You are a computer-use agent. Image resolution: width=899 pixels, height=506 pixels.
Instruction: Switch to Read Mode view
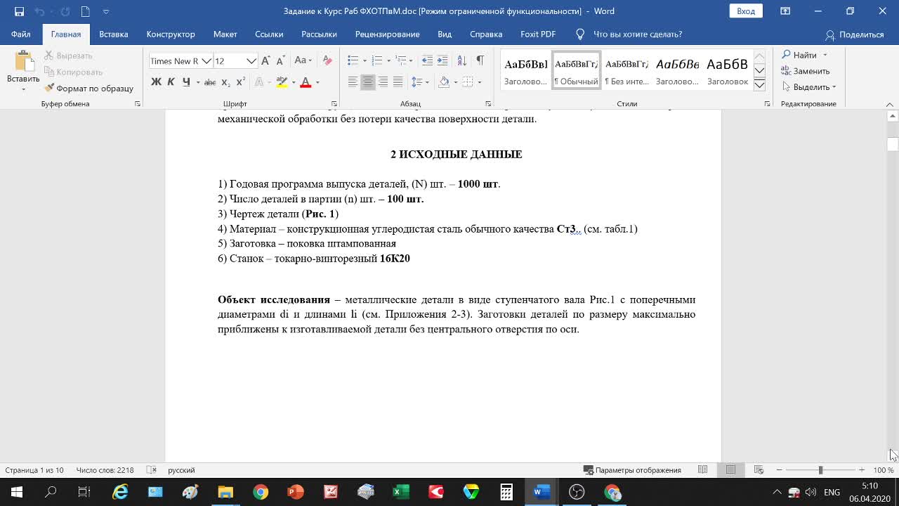click(x=702, y=470)
